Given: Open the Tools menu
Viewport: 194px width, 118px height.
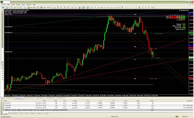Looking at the screenshot, I should click(23, 5).
